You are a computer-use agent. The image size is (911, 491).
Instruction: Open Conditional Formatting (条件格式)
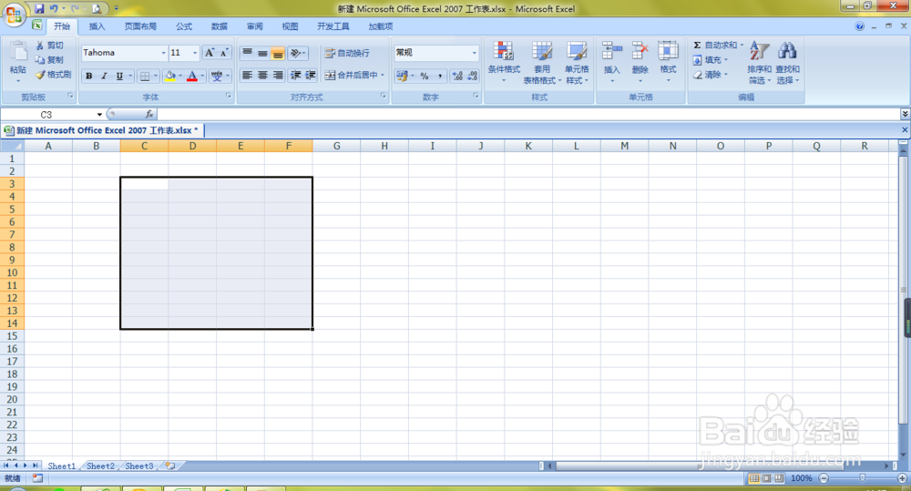pos(504,62)
